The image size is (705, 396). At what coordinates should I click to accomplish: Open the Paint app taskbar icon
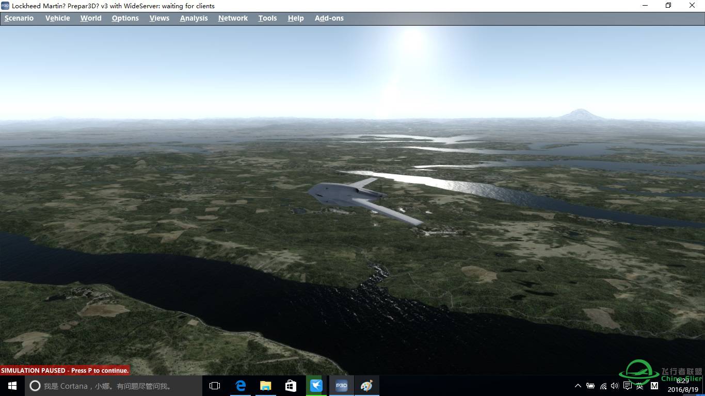(x=366, y=386)
